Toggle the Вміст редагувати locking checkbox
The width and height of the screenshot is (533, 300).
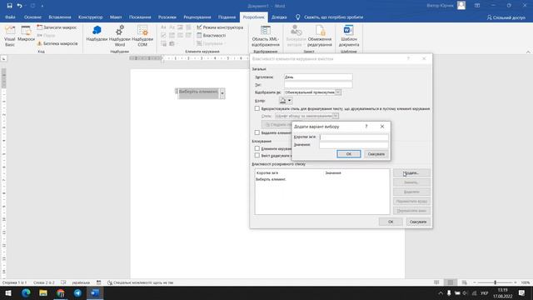click(x=257, y=156)
